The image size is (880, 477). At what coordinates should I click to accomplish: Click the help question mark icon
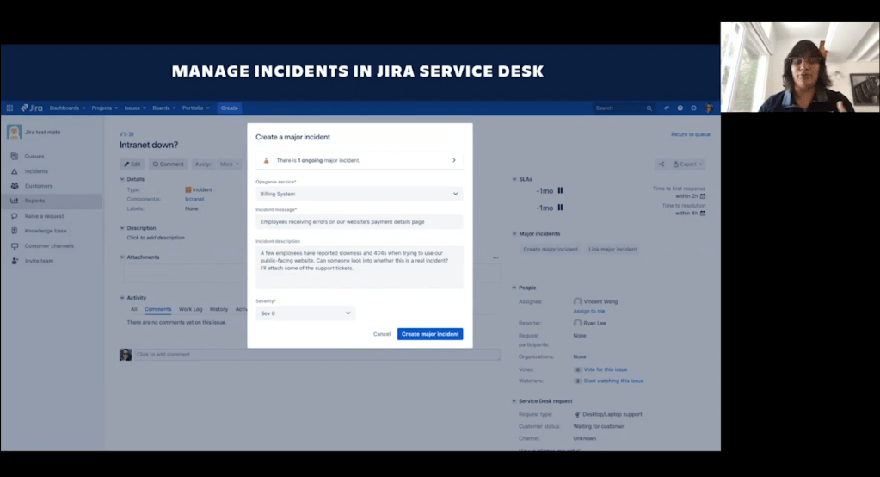[680, 108]
